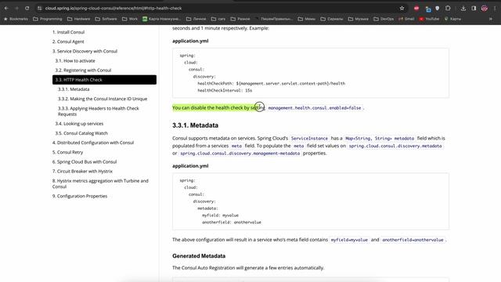
Task: Click the 'healthCheckPath' code line
Action: click(x=272, y=84)
